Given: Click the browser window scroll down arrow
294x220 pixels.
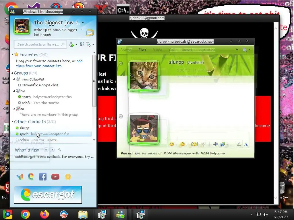Looking at the screenshot, I should coord(276,198).
